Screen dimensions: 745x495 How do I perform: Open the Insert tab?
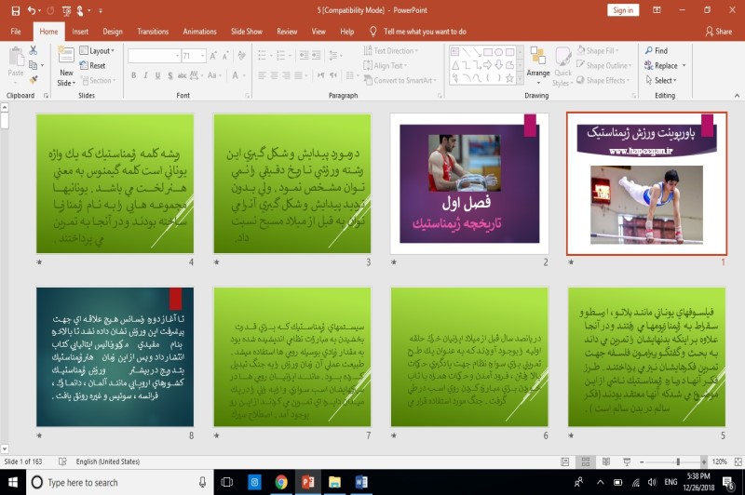pyautogui.click(x=80, y=31)
